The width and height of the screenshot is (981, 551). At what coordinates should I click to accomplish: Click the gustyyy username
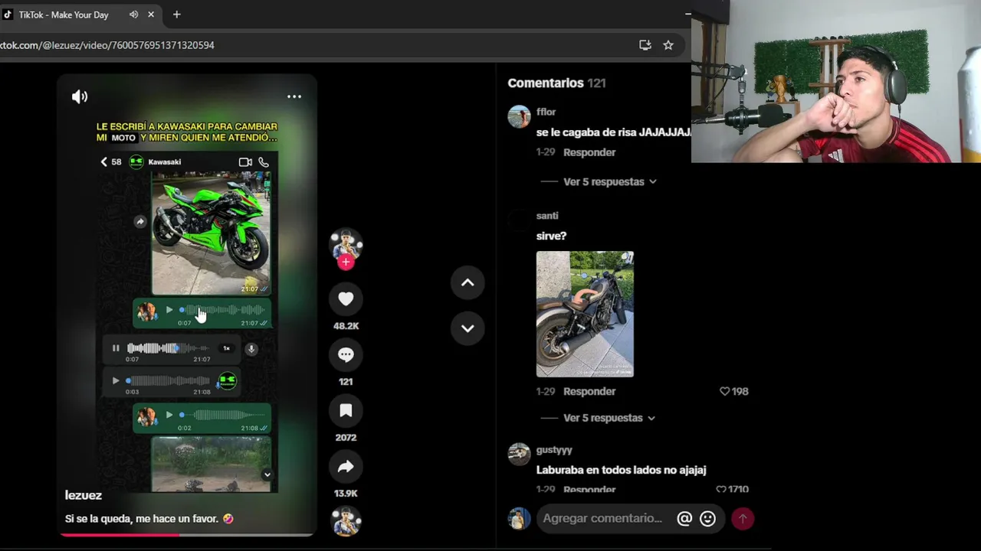[554, 450]
